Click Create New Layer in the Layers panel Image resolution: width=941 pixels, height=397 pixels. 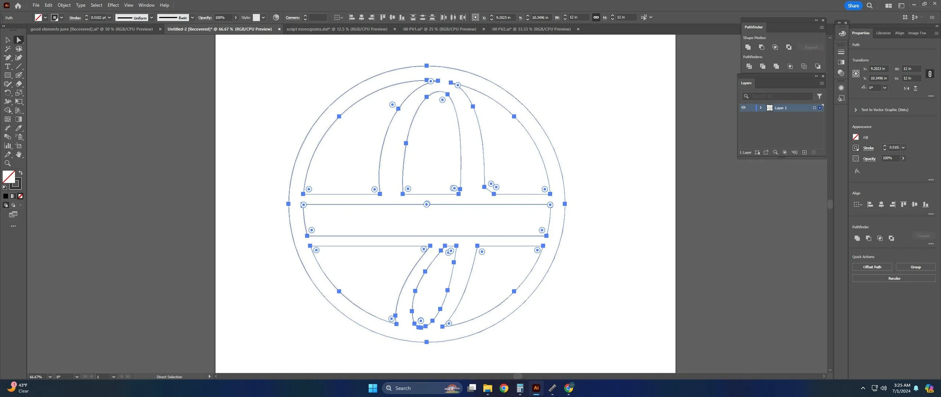click(804, 152)
